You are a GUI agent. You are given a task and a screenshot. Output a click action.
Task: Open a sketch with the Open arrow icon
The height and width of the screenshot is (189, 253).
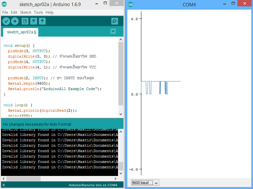pos(33,21)
